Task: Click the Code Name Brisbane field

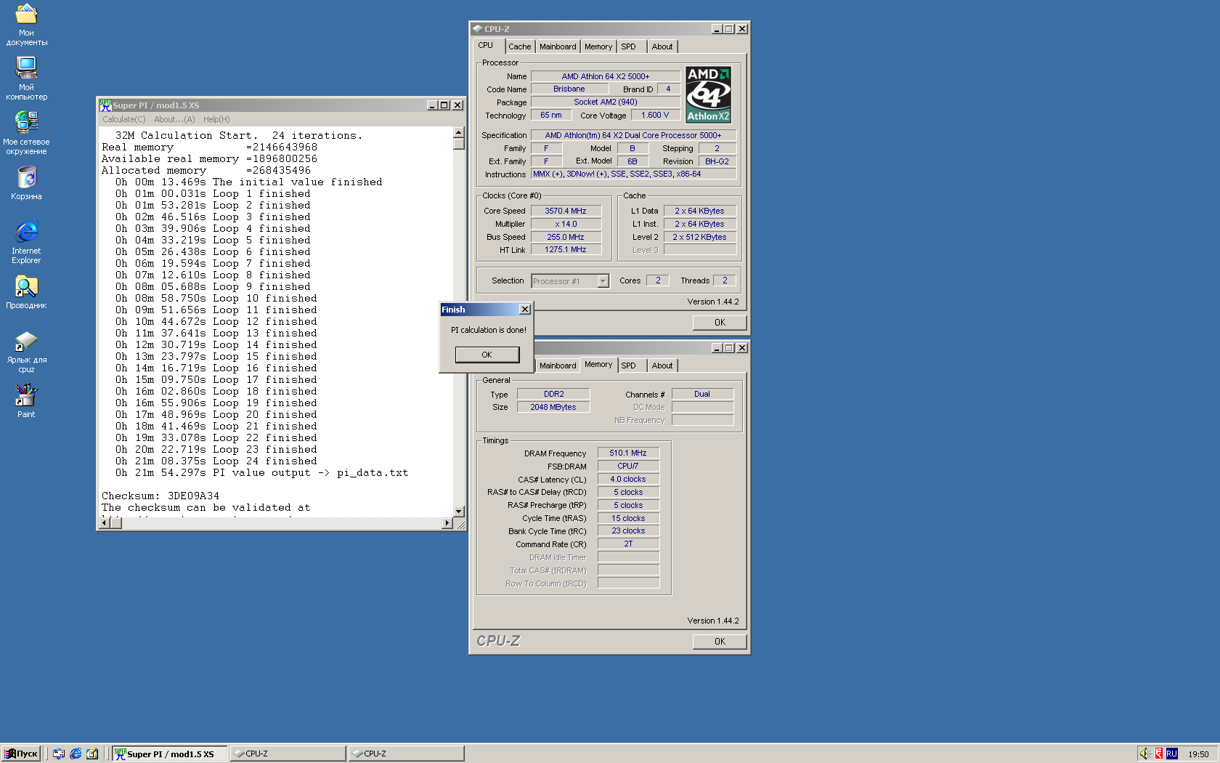Action: (x=569, y=89)
